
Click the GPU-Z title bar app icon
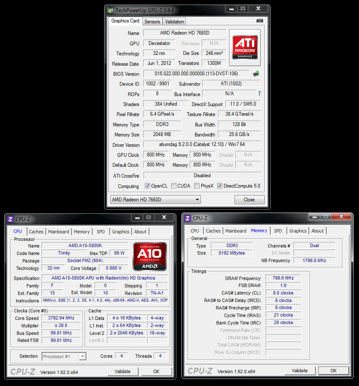tap(110, 10)
